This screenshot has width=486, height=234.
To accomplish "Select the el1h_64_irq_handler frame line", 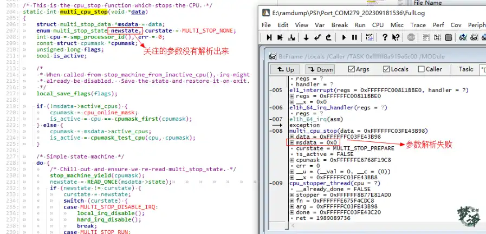I will pos(338,108).
